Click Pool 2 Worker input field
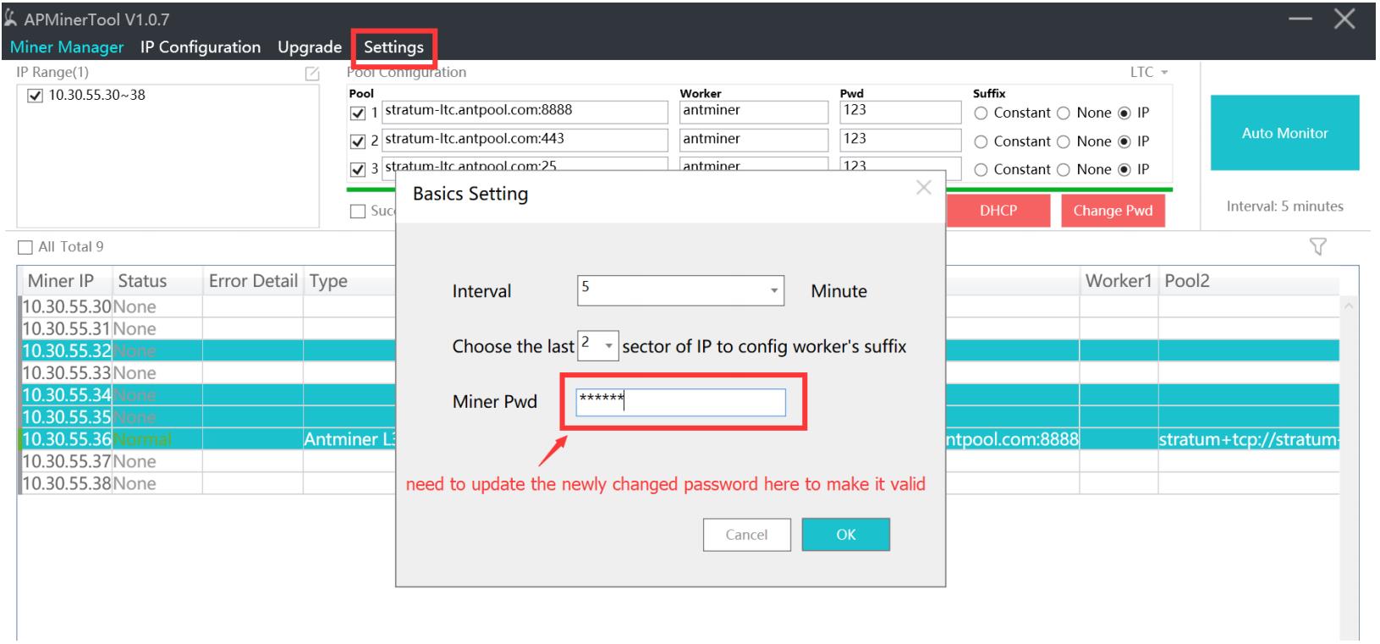The height and width of the screenshot is (644, 1380). click(754, 140)
